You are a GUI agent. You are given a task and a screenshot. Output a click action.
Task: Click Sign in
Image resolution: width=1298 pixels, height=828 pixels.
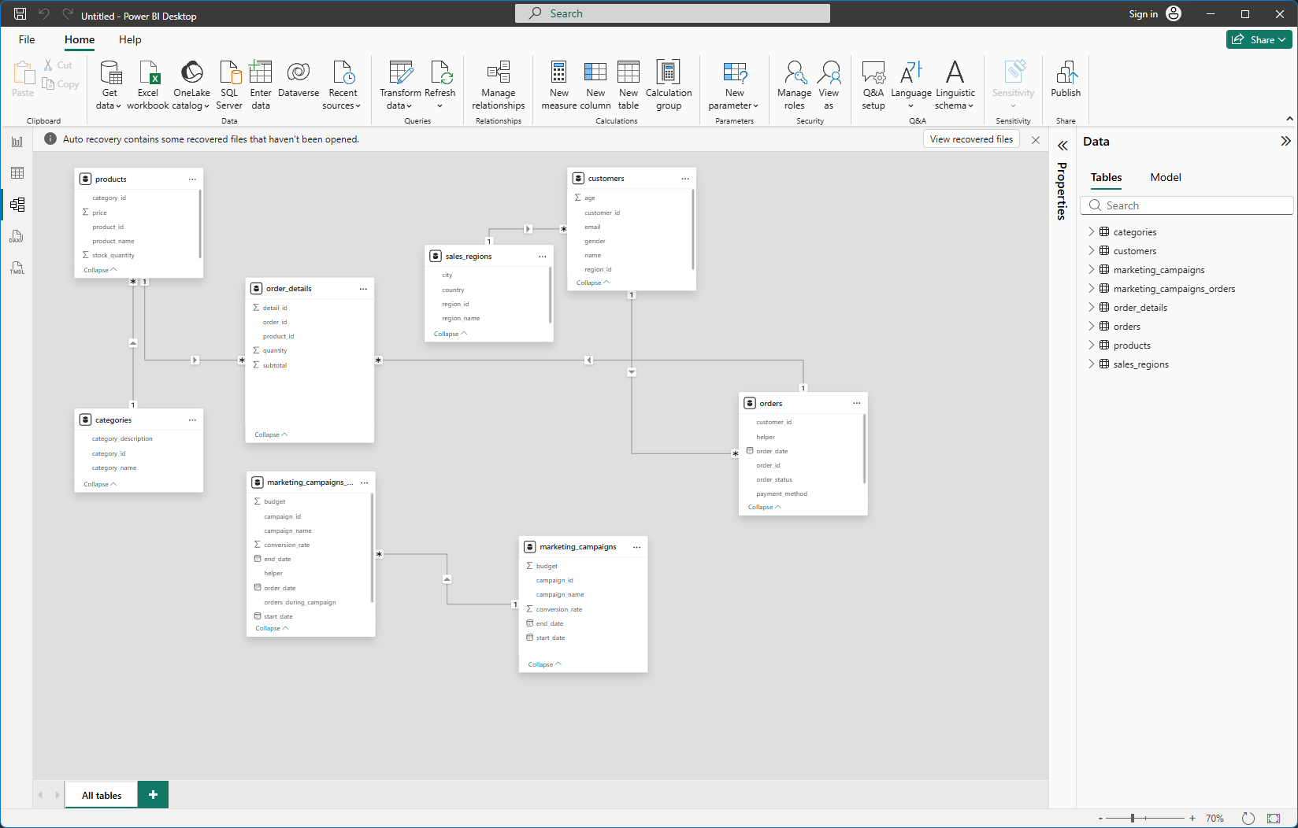pos(1143,13)
